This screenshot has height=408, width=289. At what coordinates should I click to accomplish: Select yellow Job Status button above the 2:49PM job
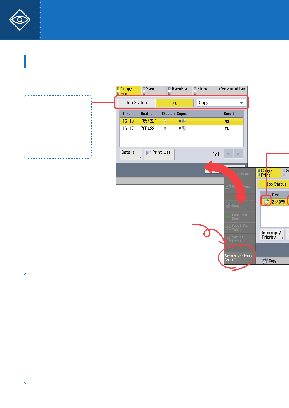274,184
